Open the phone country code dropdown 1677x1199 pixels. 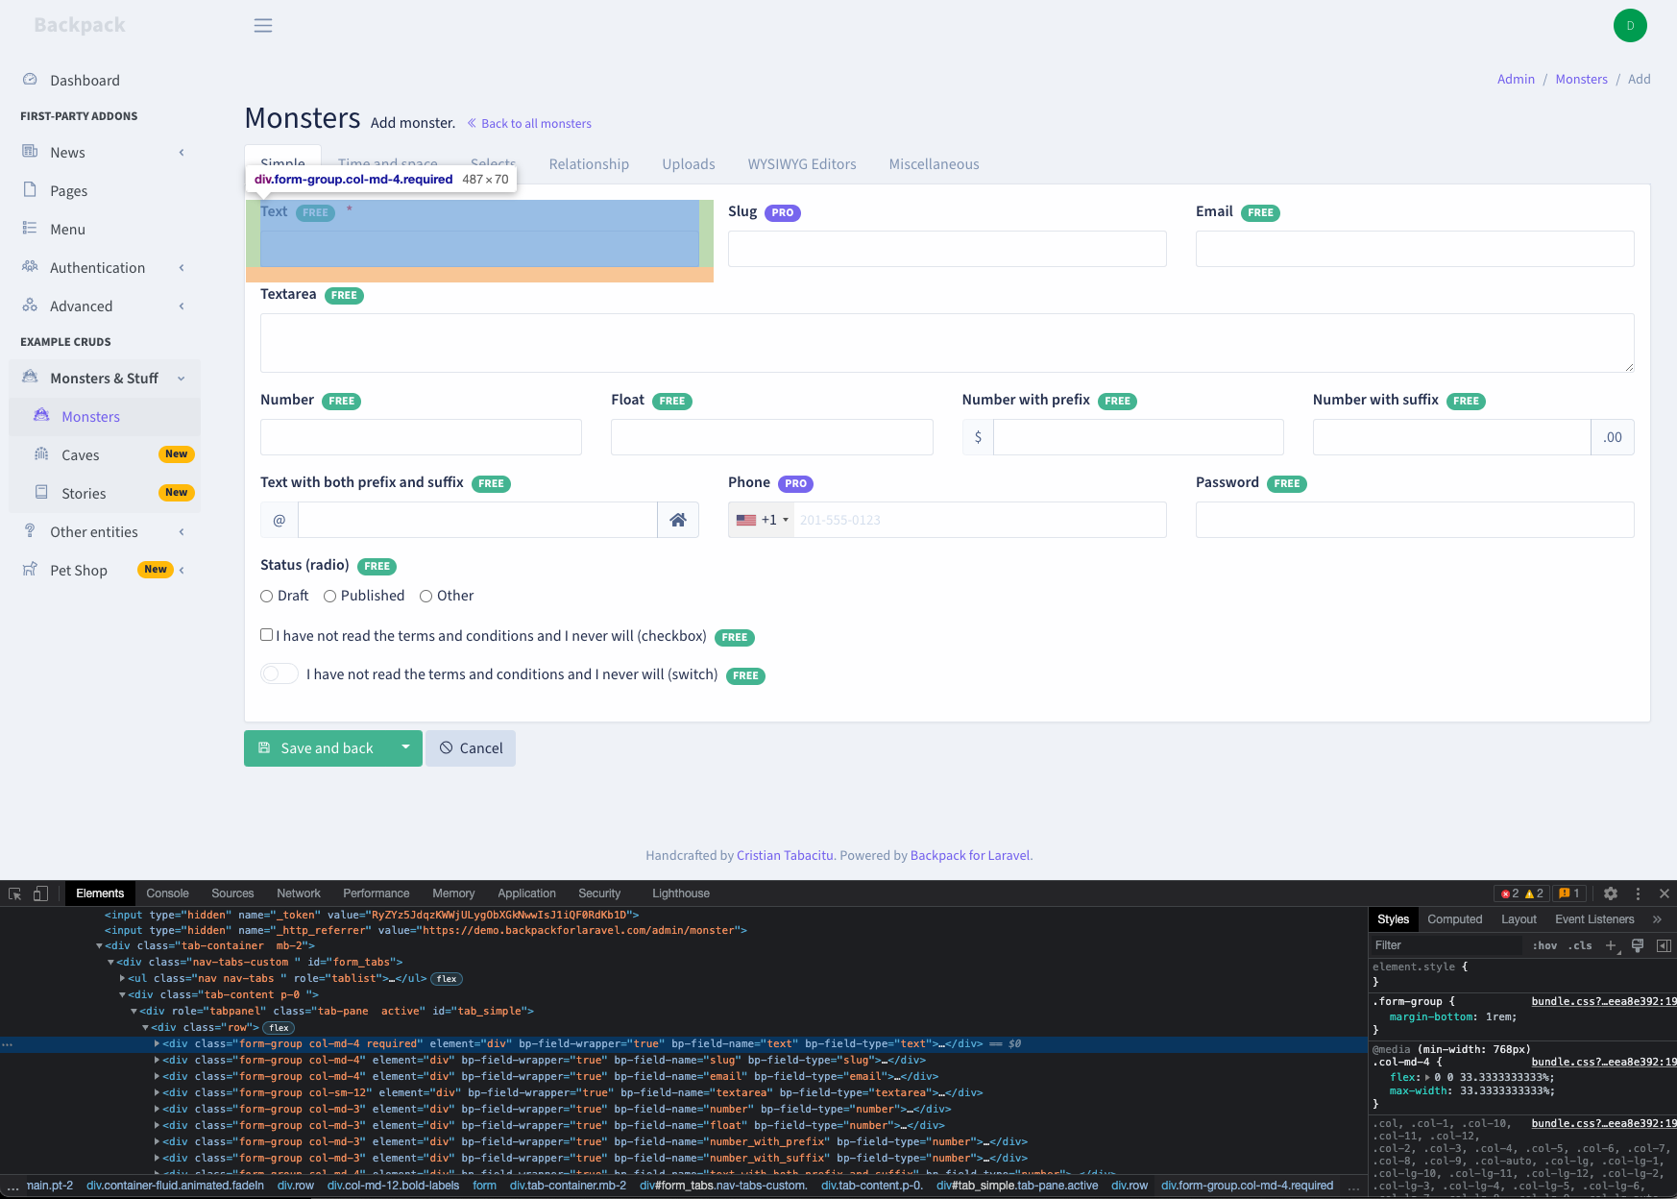(x=762, y=519)
